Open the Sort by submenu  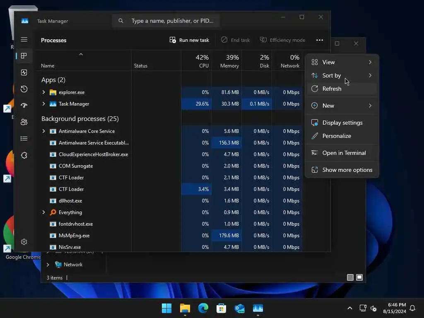(x=342, y=75)
